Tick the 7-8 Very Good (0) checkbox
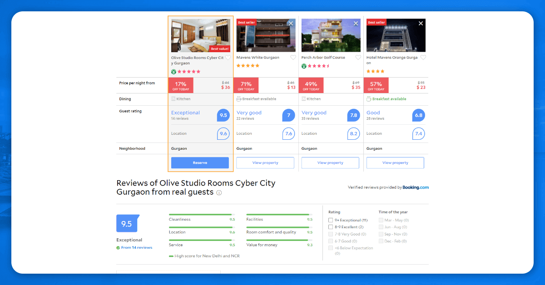The image size is (545, 285). click(331, 234)
